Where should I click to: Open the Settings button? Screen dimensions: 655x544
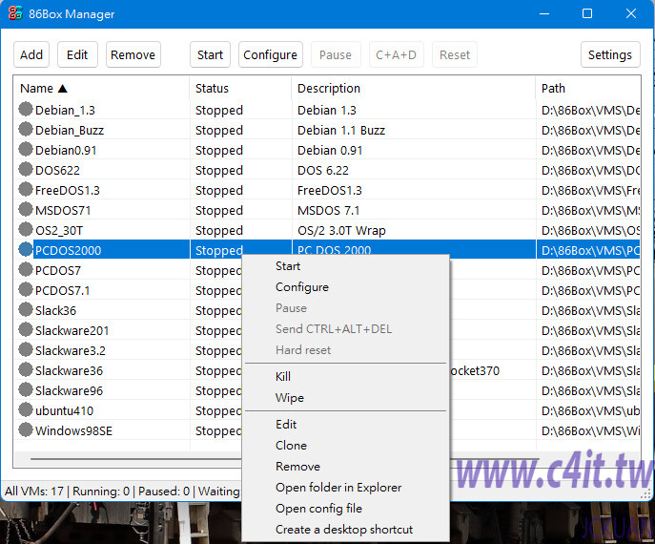pos(610,54)
